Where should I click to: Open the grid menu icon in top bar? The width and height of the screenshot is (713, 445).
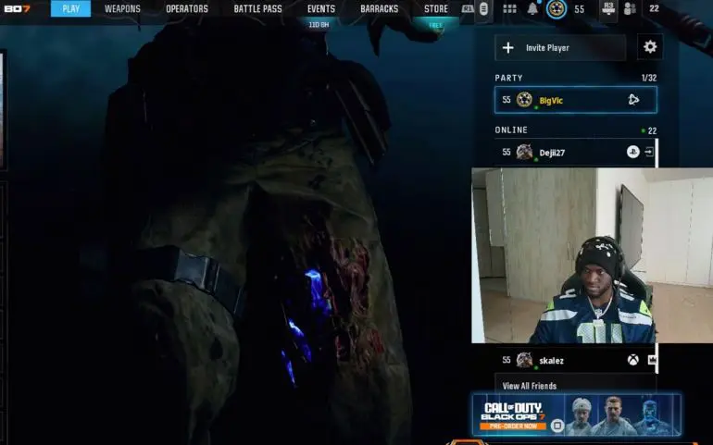tap(509, 9)
